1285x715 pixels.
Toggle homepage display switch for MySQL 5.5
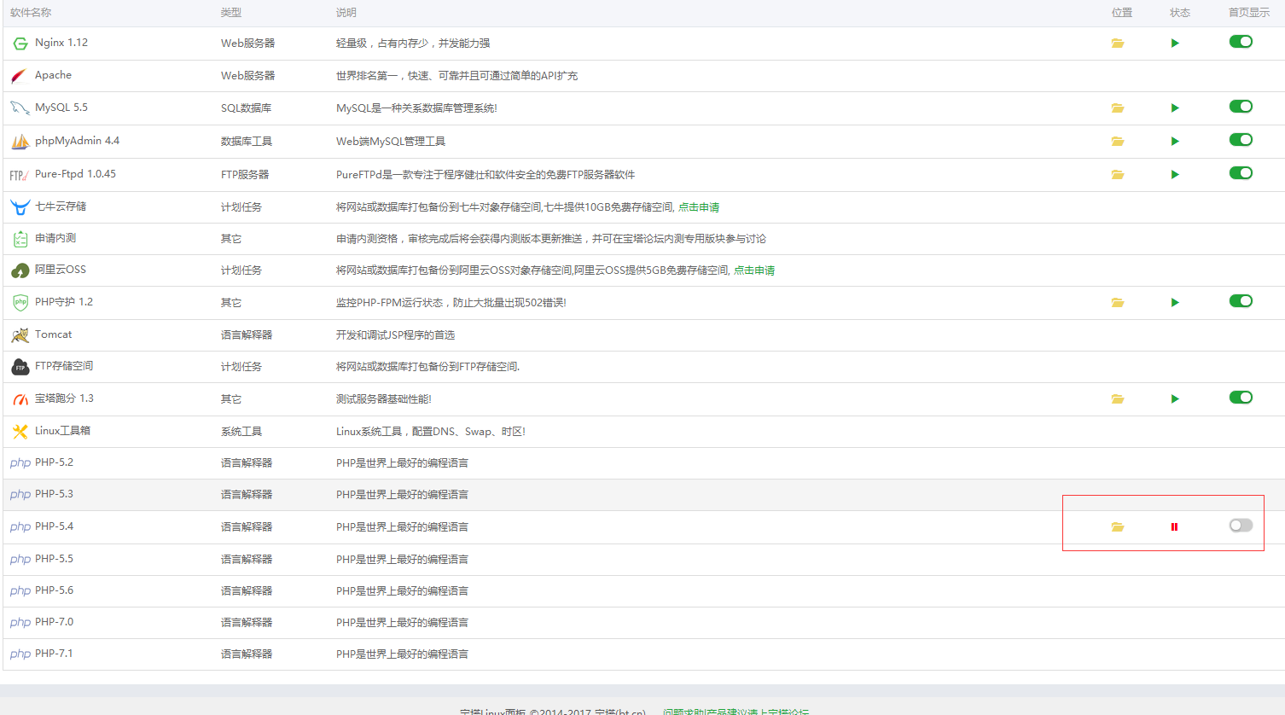[1241, 107]
